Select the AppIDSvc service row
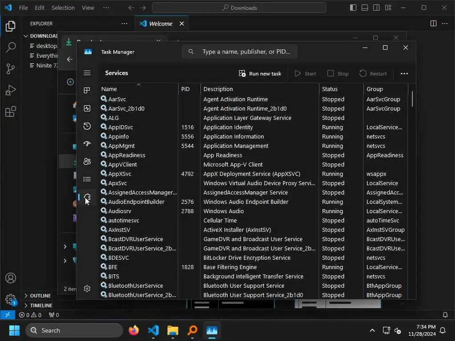Image resolution: width=455 pixels, height=341 pixels. click(253, 127)
